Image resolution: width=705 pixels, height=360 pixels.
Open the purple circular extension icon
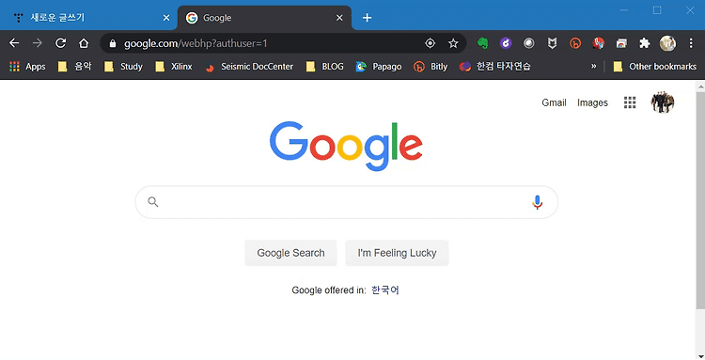506,43
